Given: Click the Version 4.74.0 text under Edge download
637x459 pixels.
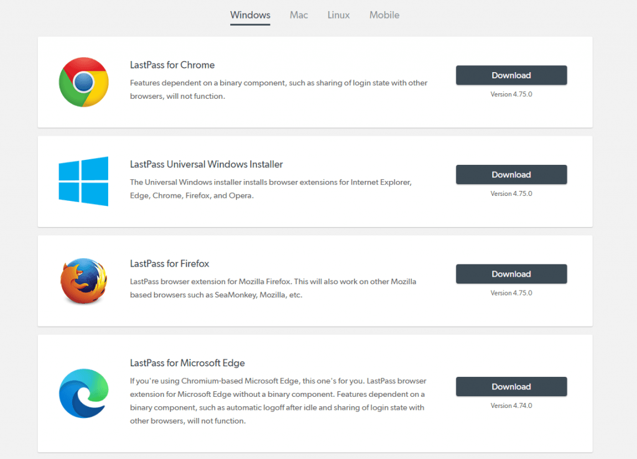Looking at the screenshot, I should pyautogui.click(x=511, y=406).
